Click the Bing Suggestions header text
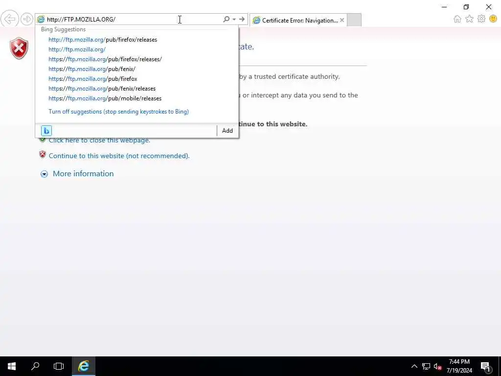501x376 pixels. point(63,29)
